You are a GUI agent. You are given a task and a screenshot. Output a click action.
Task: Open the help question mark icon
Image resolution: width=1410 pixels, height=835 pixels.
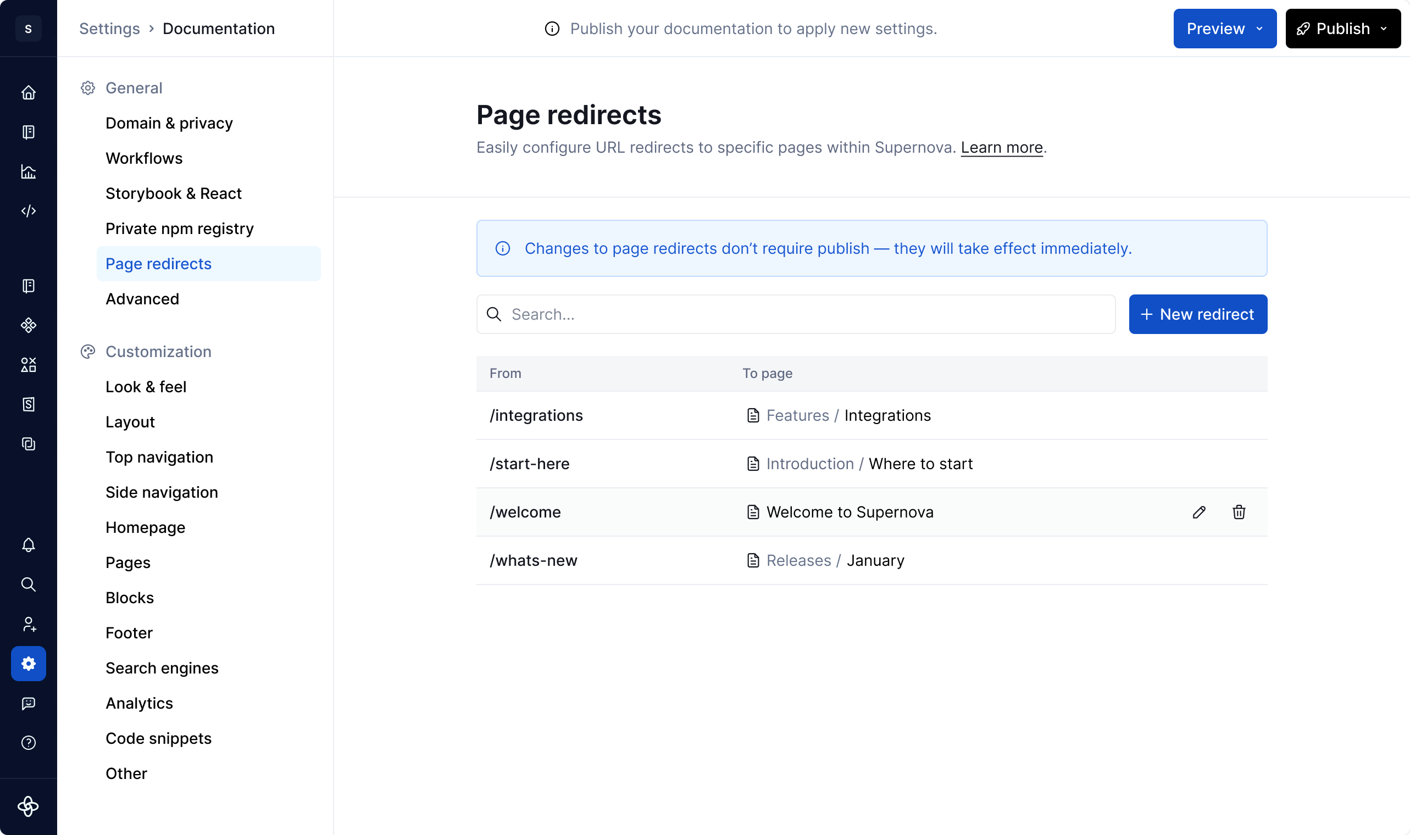point(28,742)
